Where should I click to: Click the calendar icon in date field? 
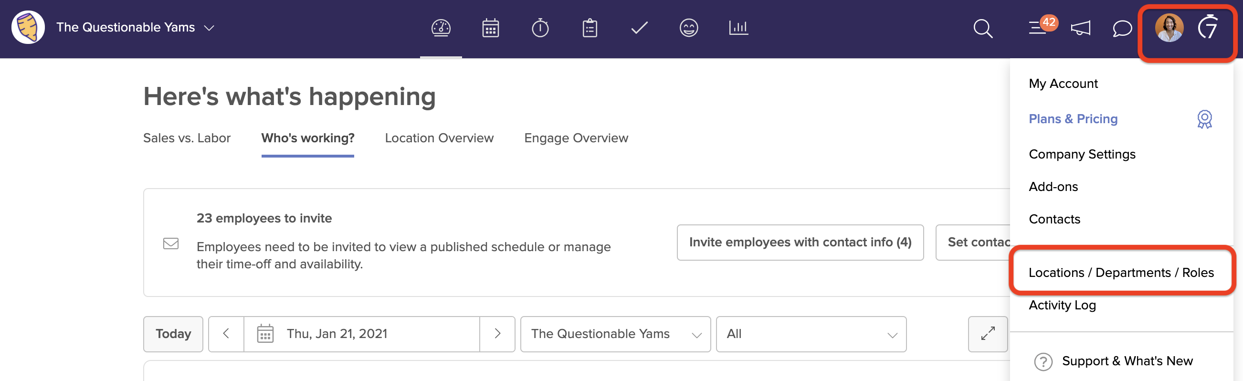[x=265, y=334]
